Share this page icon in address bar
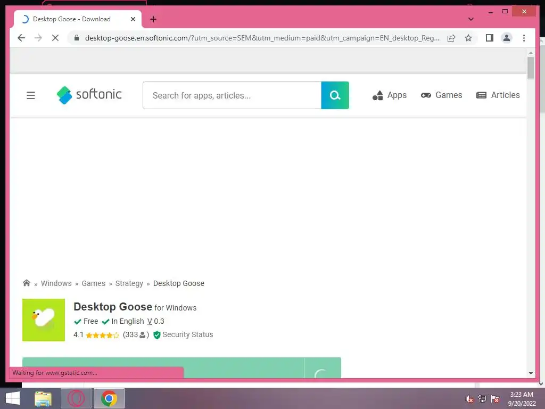 (451, 38)
